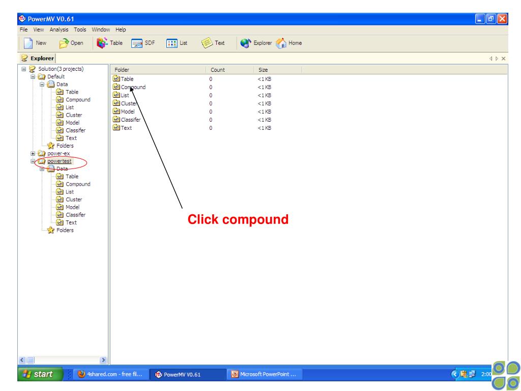Sort by the Count column header
This screenshot has height=391, width=521.
[x=230, y=70]
